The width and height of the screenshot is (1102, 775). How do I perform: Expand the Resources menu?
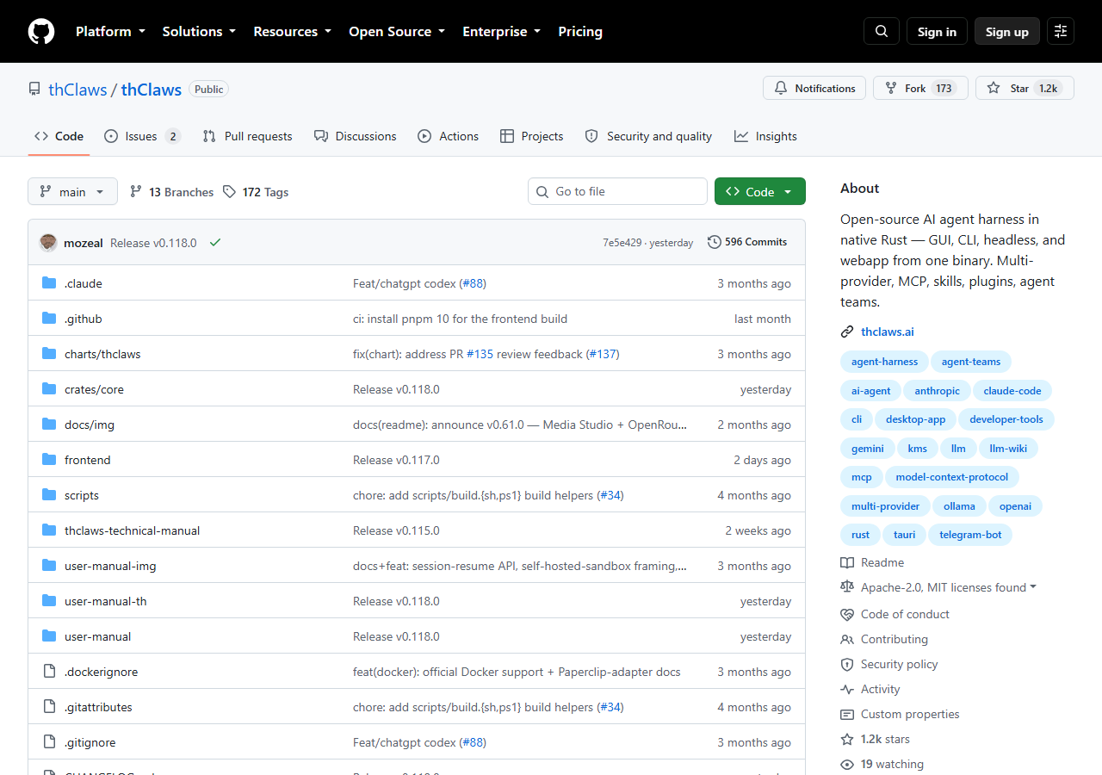coord(292,31)
